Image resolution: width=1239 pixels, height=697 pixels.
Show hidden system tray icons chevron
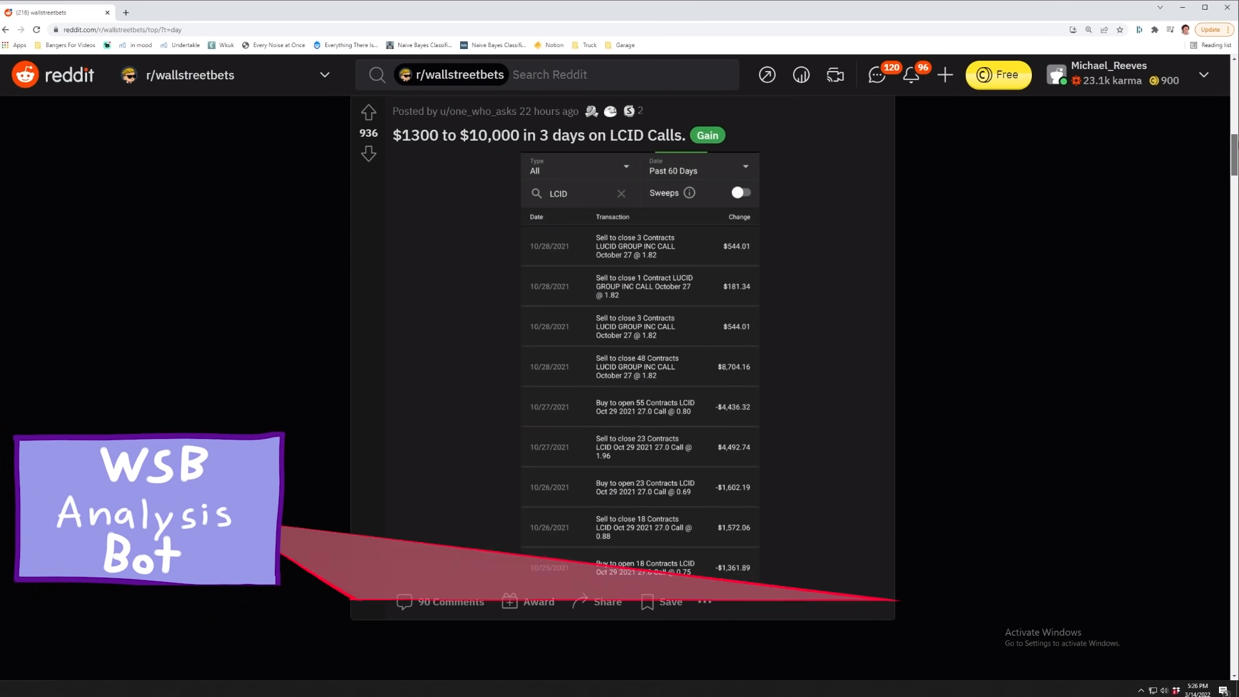pyautogui.click(x=1141, y=691)
